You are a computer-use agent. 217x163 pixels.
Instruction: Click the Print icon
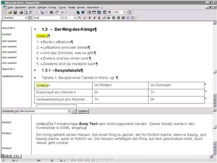click(x=21, y=13)
